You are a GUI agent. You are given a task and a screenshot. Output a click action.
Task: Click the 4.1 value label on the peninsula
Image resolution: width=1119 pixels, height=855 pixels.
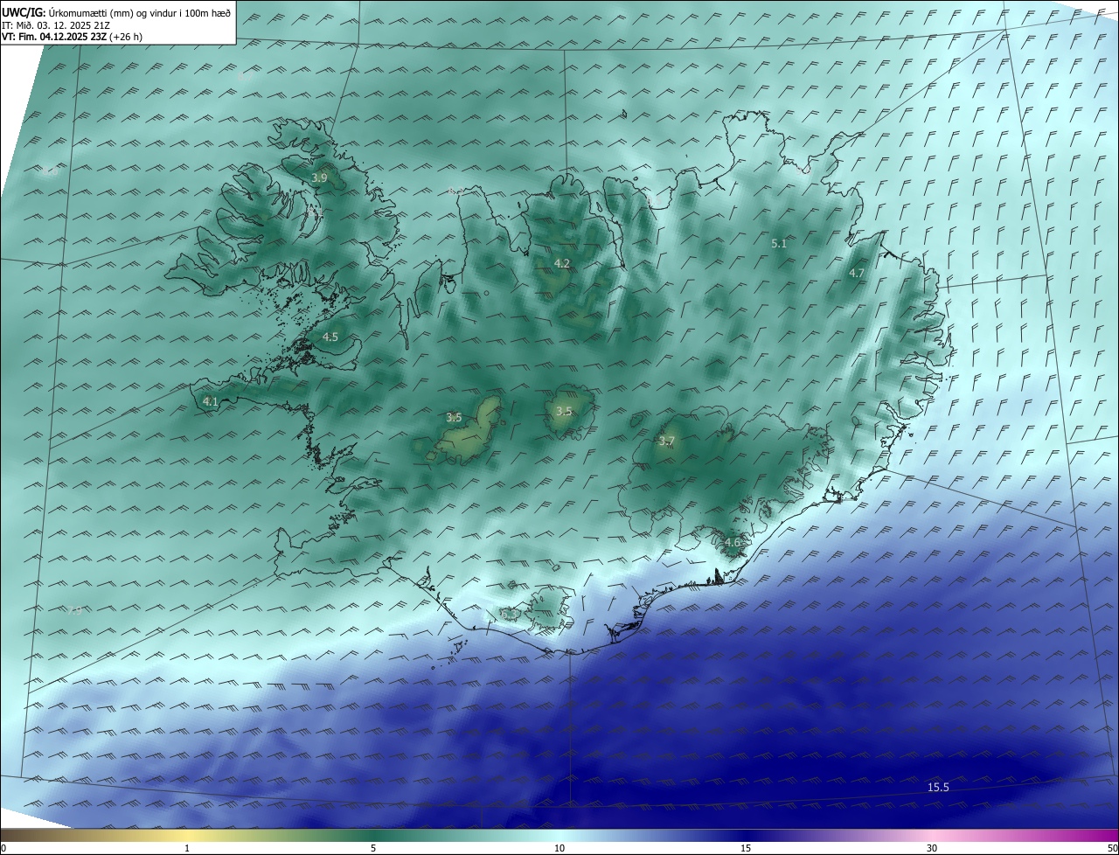click(x=210, y=401)
